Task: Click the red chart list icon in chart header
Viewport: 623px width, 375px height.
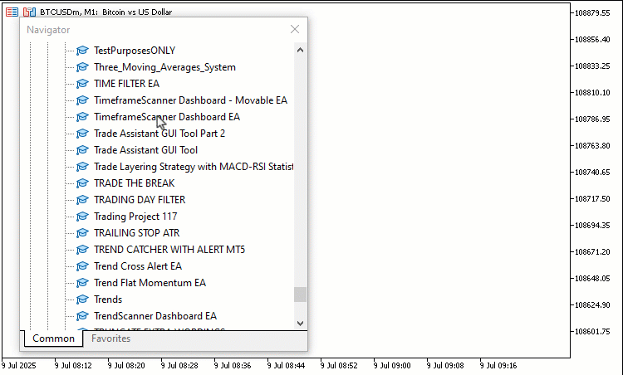Action: coord(12,12)
